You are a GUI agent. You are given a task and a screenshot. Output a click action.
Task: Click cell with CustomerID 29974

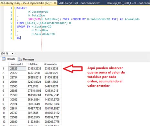tap(17, 104)
